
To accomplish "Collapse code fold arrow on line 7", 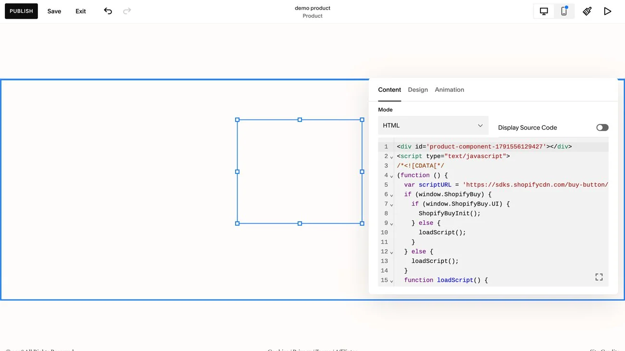I will 391,205.
